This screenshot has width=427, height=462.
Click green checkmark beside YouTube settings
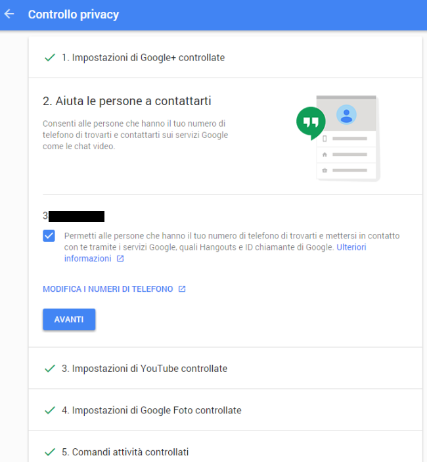(49, 369)
